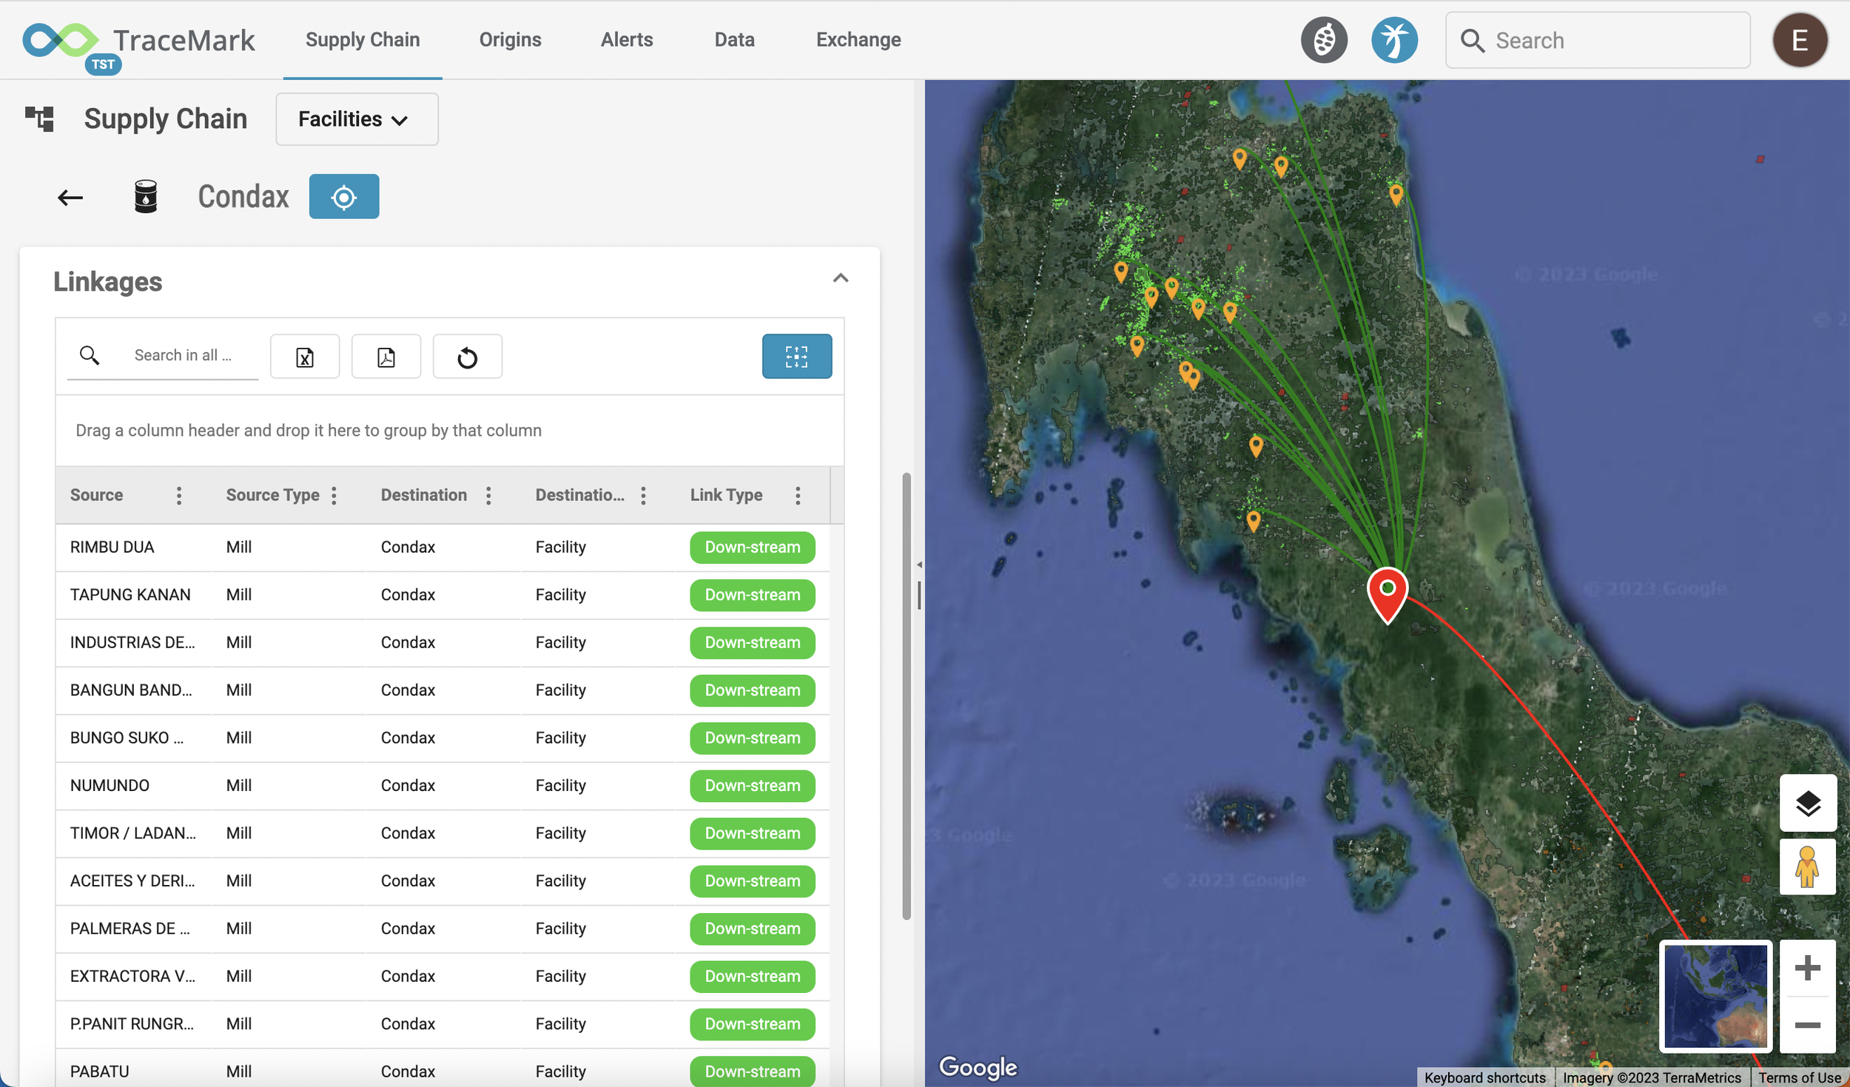Click the red Condax map marker
1850x1087 pixels.
pyautogui.click(x=1387, y=594)
